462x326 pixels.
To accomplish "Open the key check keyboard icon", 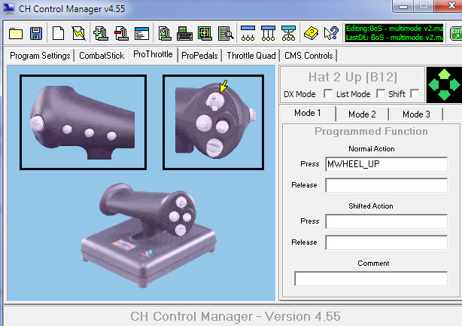I will [185, 33].
